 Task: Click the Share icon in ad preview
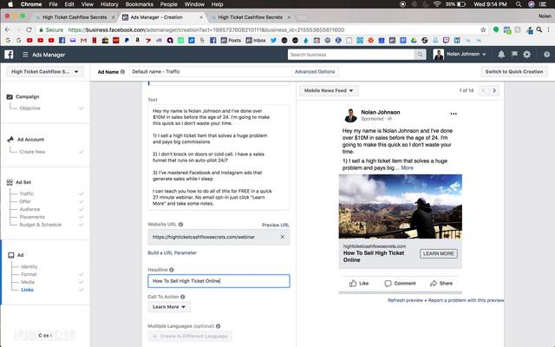pos(434,284)
